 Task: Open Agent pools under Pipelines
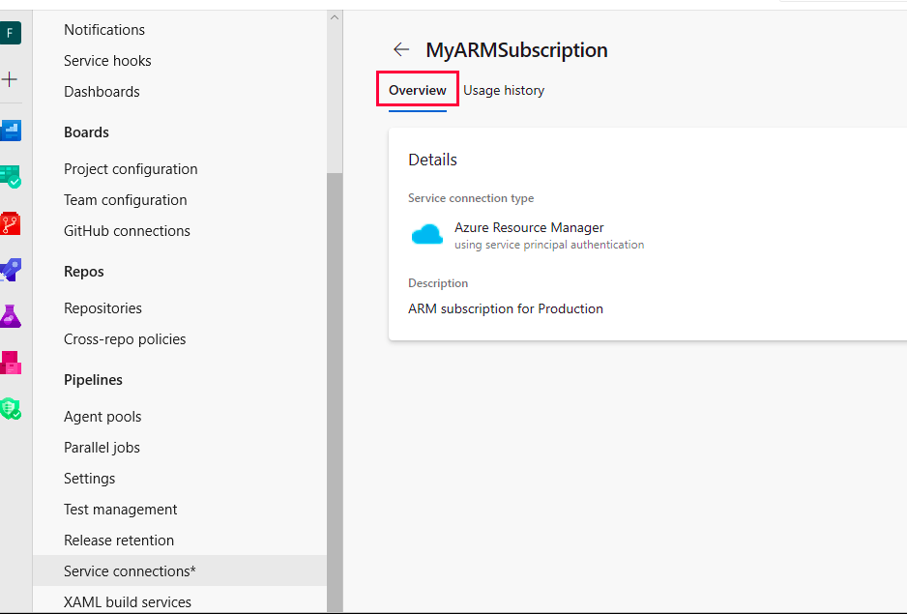102,417
